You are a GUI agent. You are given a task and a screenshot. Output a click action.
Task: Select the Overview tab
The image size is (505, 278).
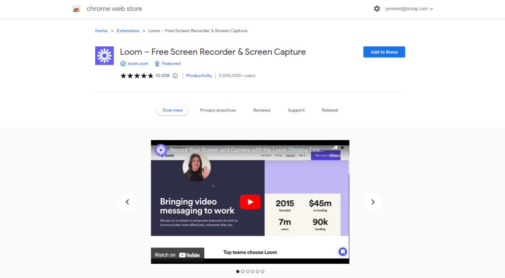coord(172,110)
